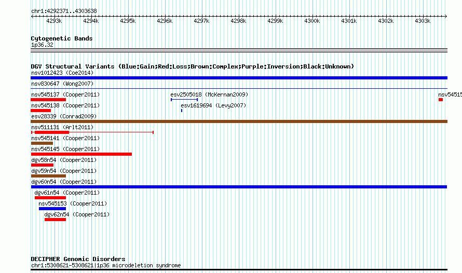Click the red dgv62n54 loss bar
Viewport: 462px width, 273px height.
pyautogui.click(x=55, y=220)
